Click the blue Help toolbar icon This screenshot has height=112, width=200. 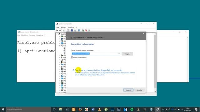tap(72, 30)
